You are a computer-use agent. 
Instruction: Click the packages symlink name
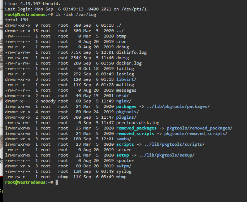coord(126,107)
